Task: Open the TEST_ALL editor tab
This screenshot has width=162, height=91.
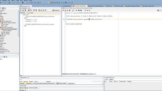Action: [x=109, y=6]
